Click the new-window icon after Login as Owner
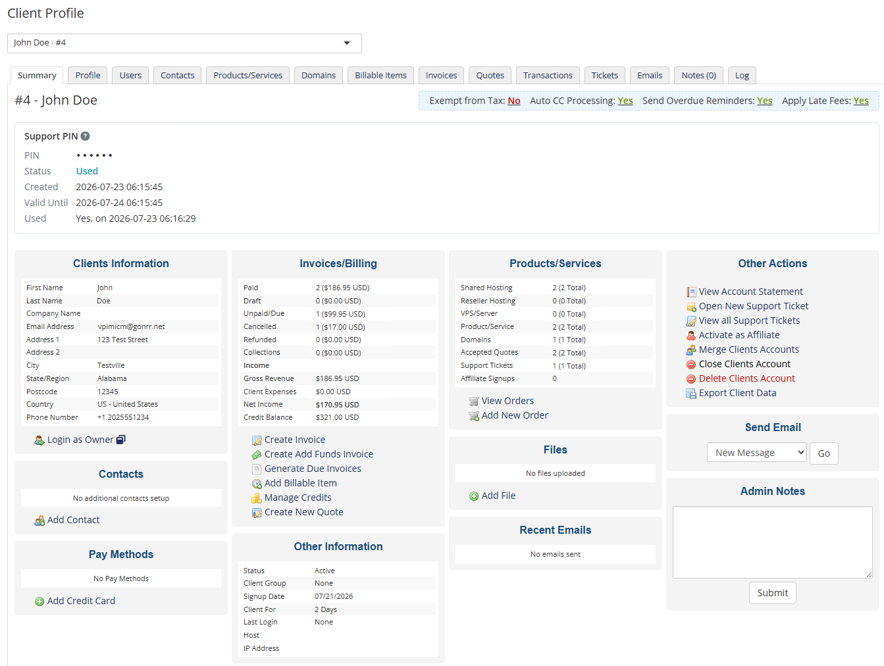The width and height of the screenshot is (884, 666). point(120,440)
